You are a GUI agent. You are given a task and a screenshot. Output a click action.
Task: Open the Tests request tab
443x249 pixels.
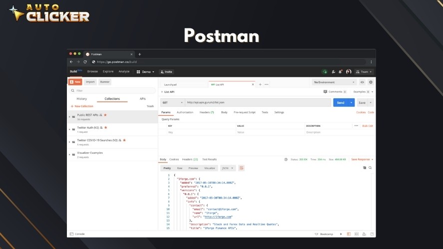pos(265,112)
